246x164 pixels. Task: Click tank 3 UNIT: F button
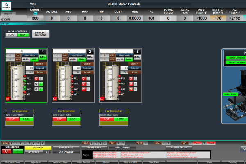pos(134,64)
